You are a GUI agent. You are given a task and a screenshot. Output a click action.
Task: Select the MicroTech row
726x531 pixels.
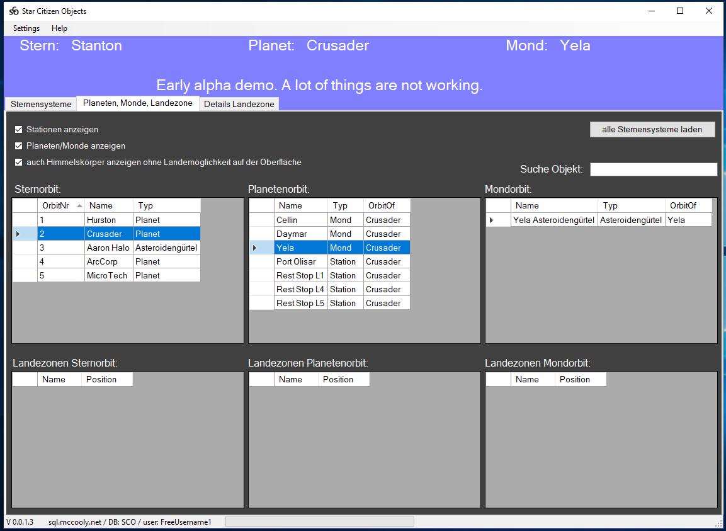[x=106, y=275]
